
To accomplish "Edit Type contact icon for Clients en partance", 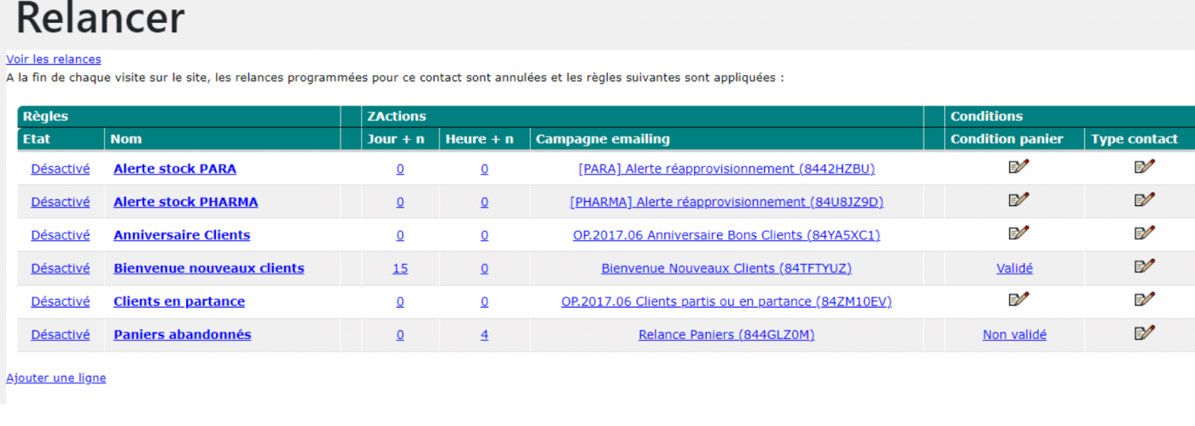I will [1145, 299].
